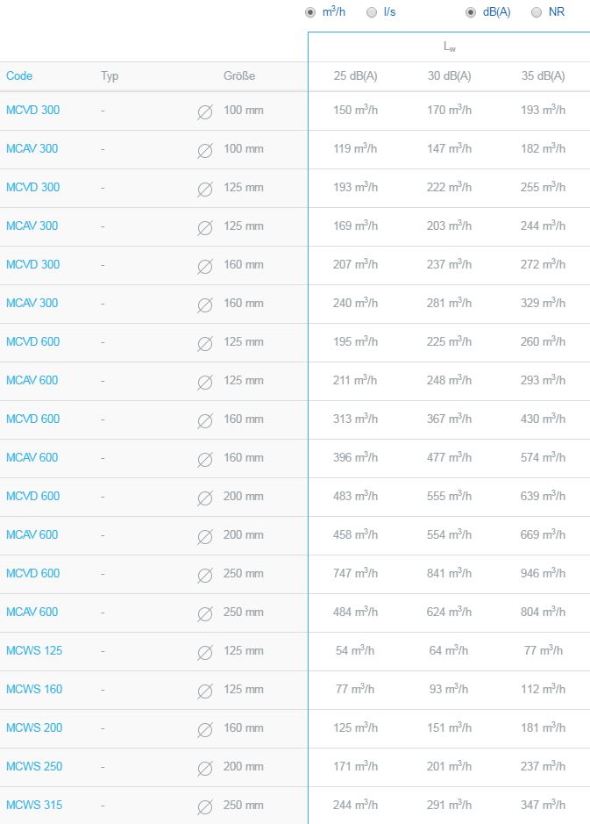This screenshot has width=590, height=824.
Task: Click the diameter icon in MCWS 125 row
Action: 205,652
